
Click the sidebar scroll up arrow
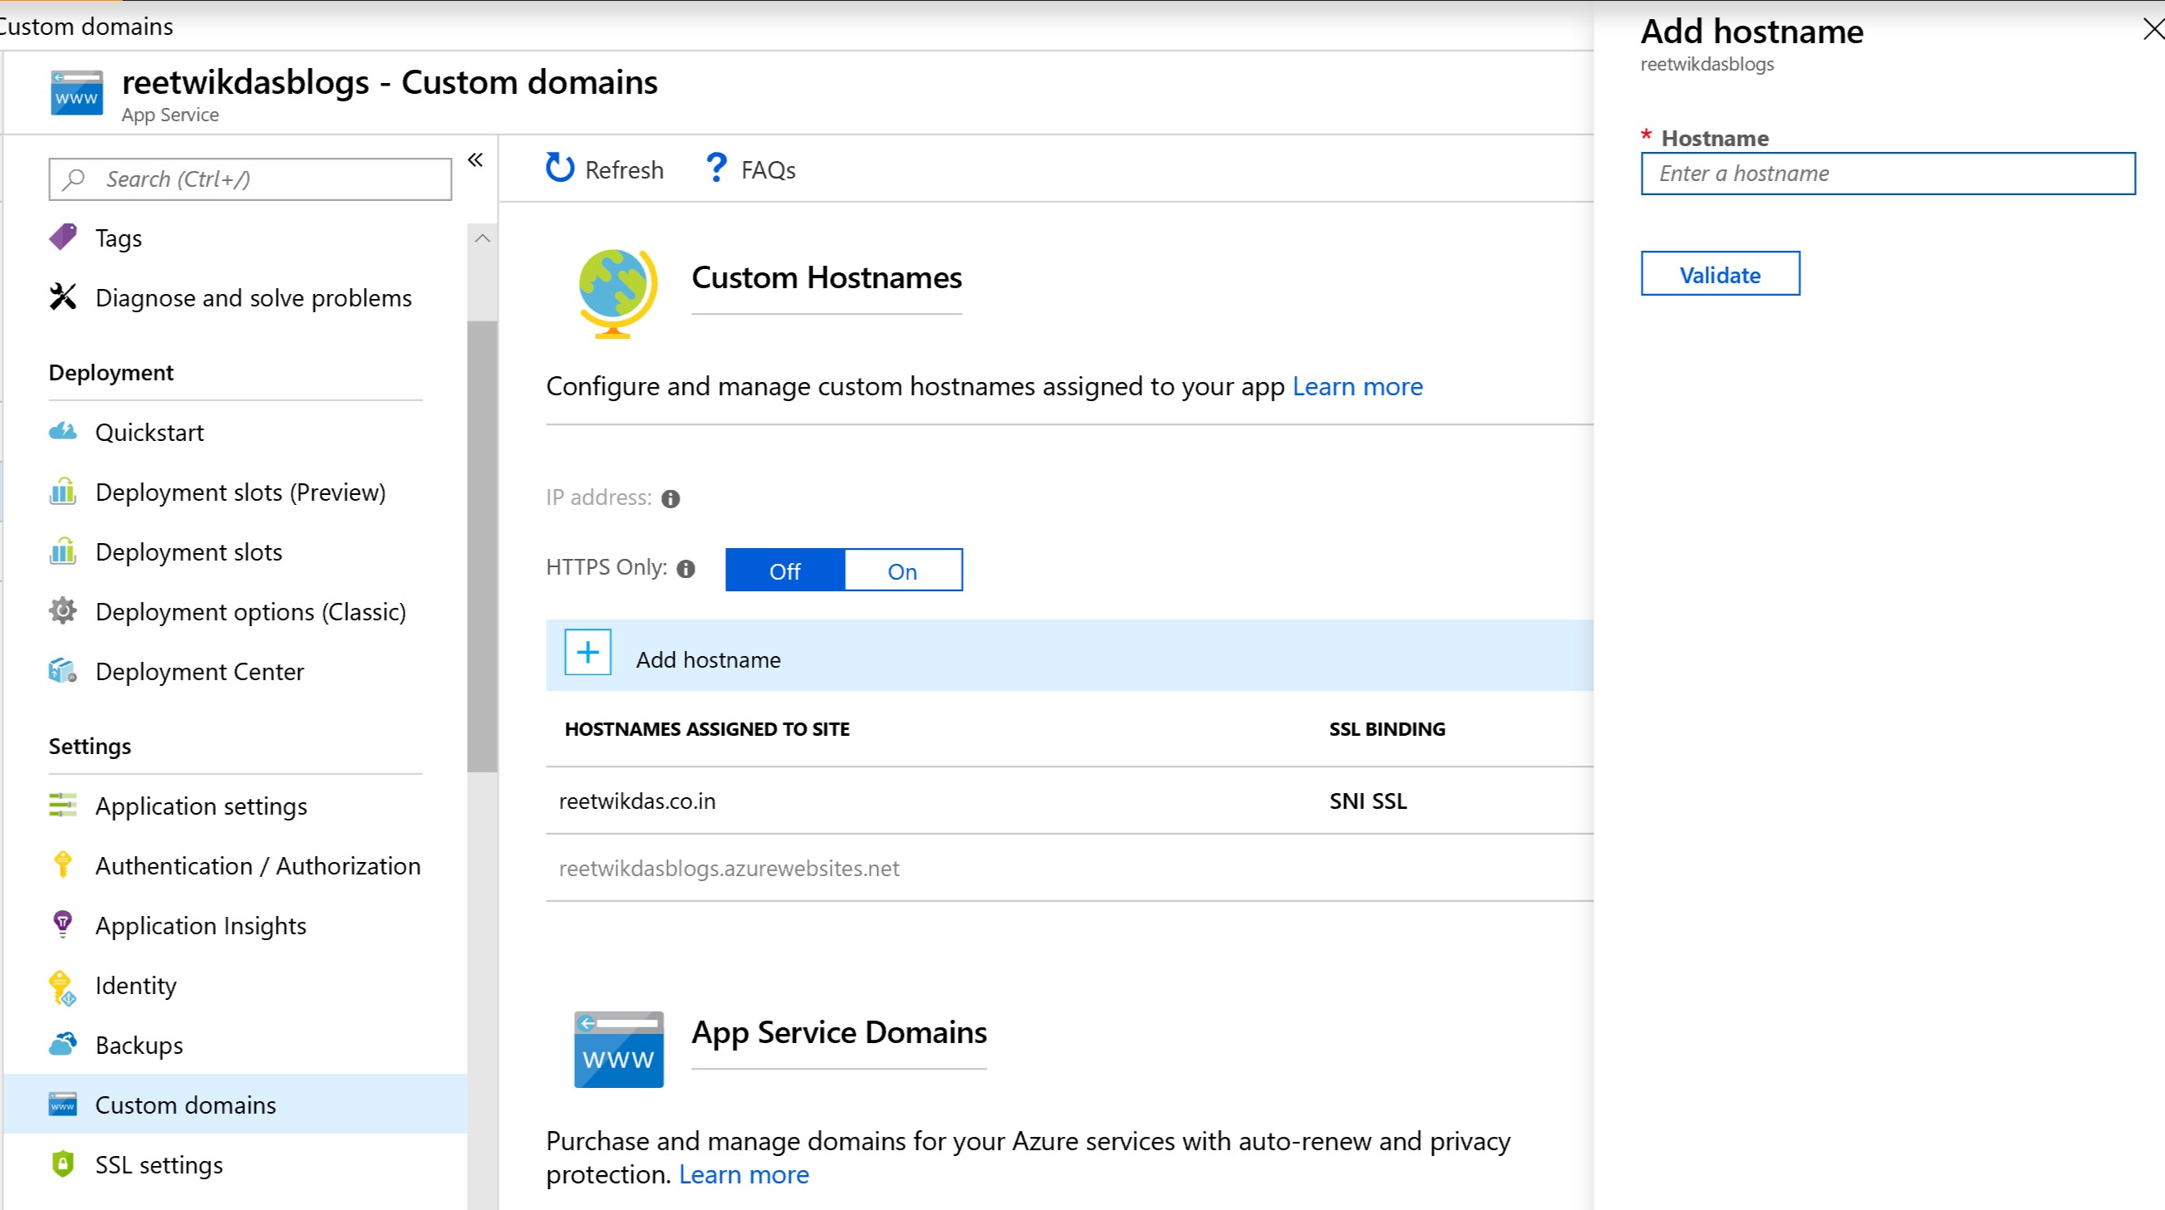point(483,238)
